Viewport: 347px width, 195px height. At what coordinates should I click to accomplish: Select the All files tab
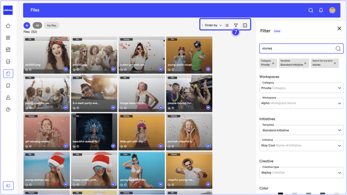click(x=37, y=25)
